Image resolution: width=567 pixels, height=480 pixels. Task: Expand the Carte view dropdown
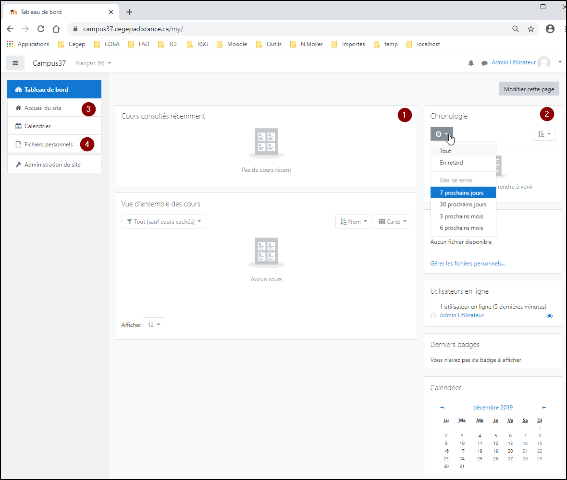[392, 222]
